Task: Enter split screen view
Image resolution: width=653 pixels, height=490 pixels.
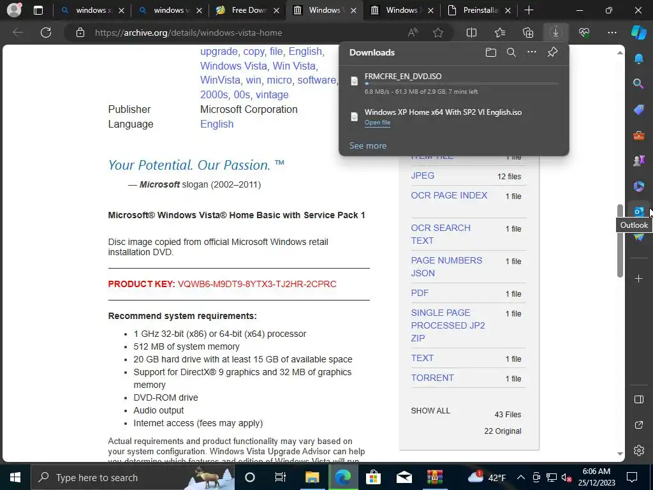Action: [x=471, y=33]
